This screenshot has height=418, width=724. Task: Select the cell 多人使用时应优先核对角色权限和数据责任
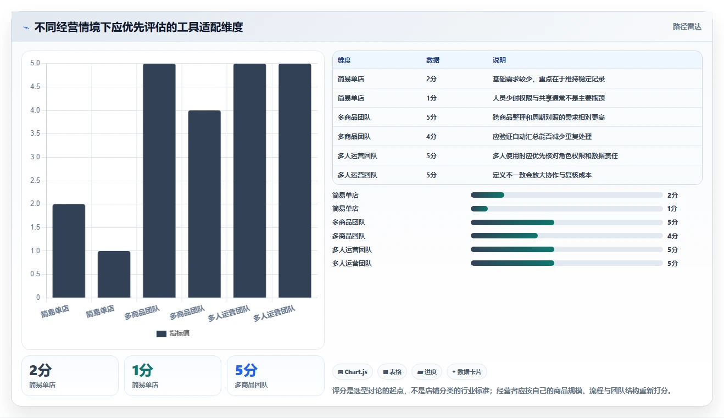point(555,156)
